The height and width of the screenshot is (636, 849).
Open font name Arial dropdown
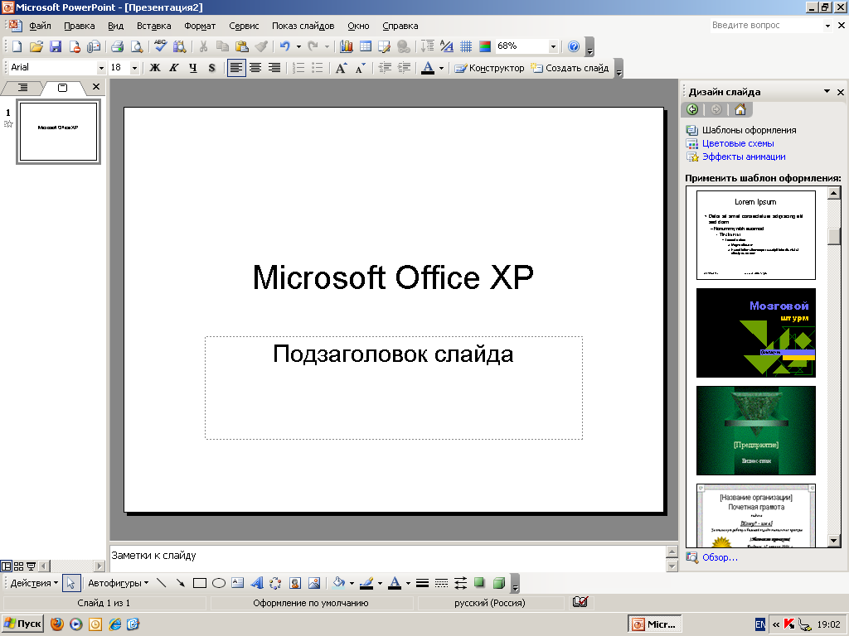click(x=101, y=68)
